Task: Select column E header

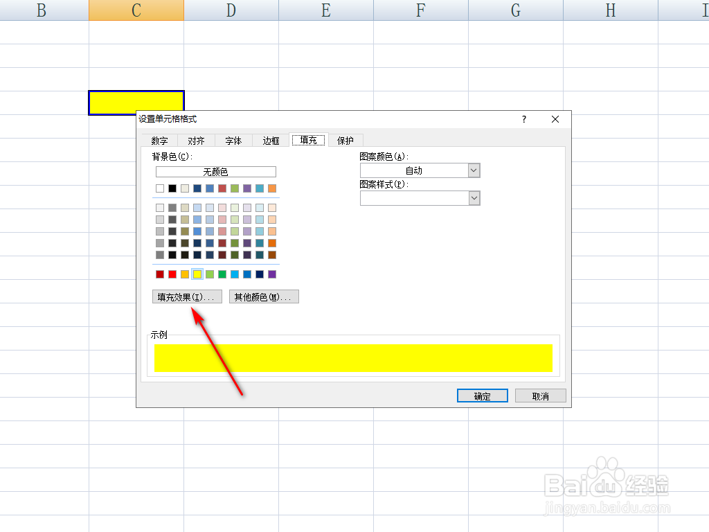Action: tap(326, 10)
